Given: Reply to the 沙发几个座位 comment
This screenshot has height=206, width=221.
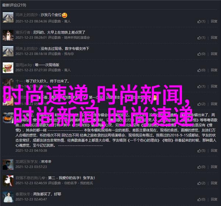Looking at the screenshot, I should click(x=214, y=21).
